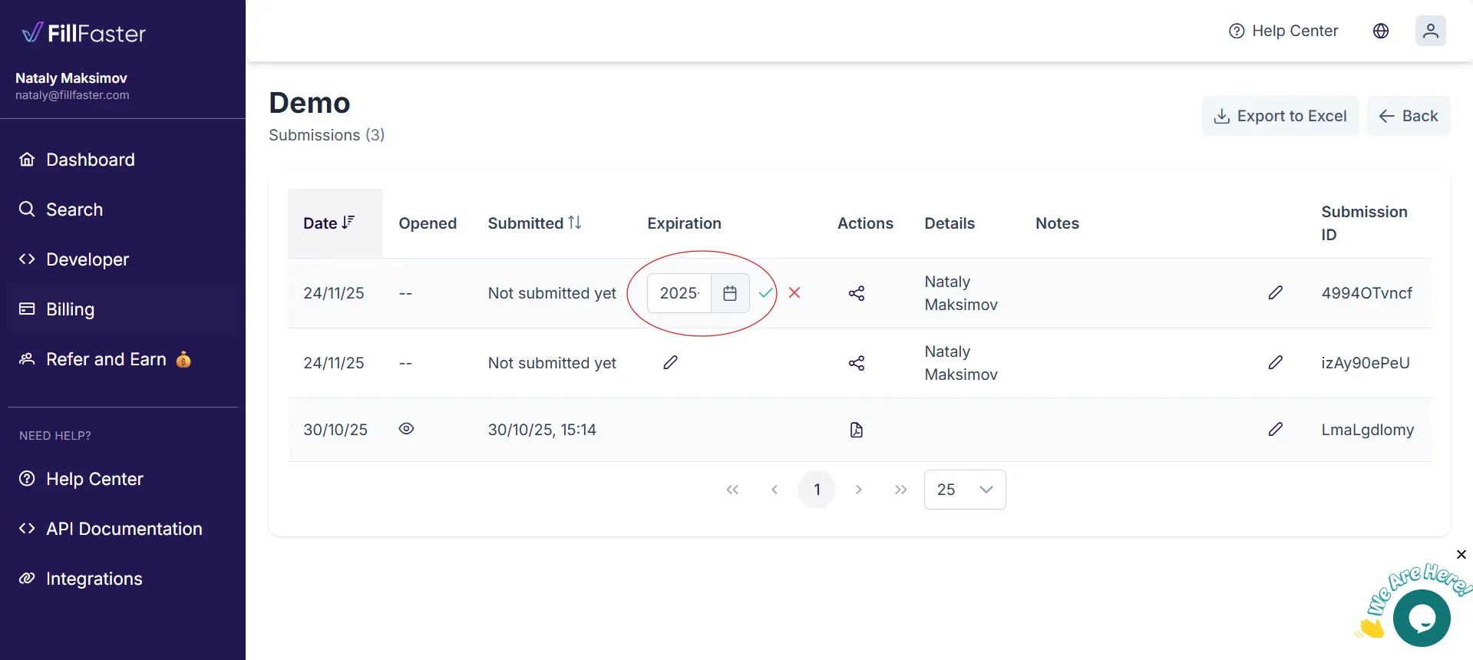The image size is (1473, 660).
Task: Open the calendar date picker icon
Action: click(x=730, y=293)
